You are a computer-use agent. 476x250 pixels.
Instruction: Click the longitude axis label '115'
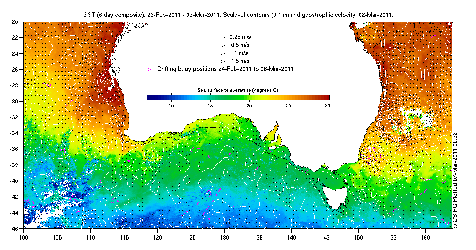(124, 238)
